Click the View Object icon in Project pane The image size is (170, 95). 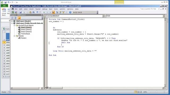(x=15, y=18)
